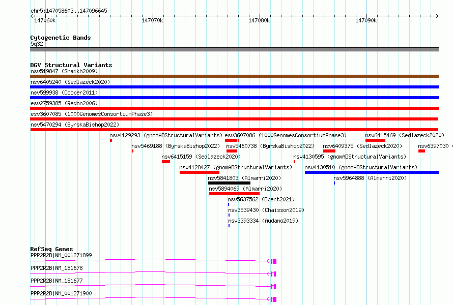
Task: Open PPP2R2B|NM_181678 transcript label
Action: pos(56,268)
